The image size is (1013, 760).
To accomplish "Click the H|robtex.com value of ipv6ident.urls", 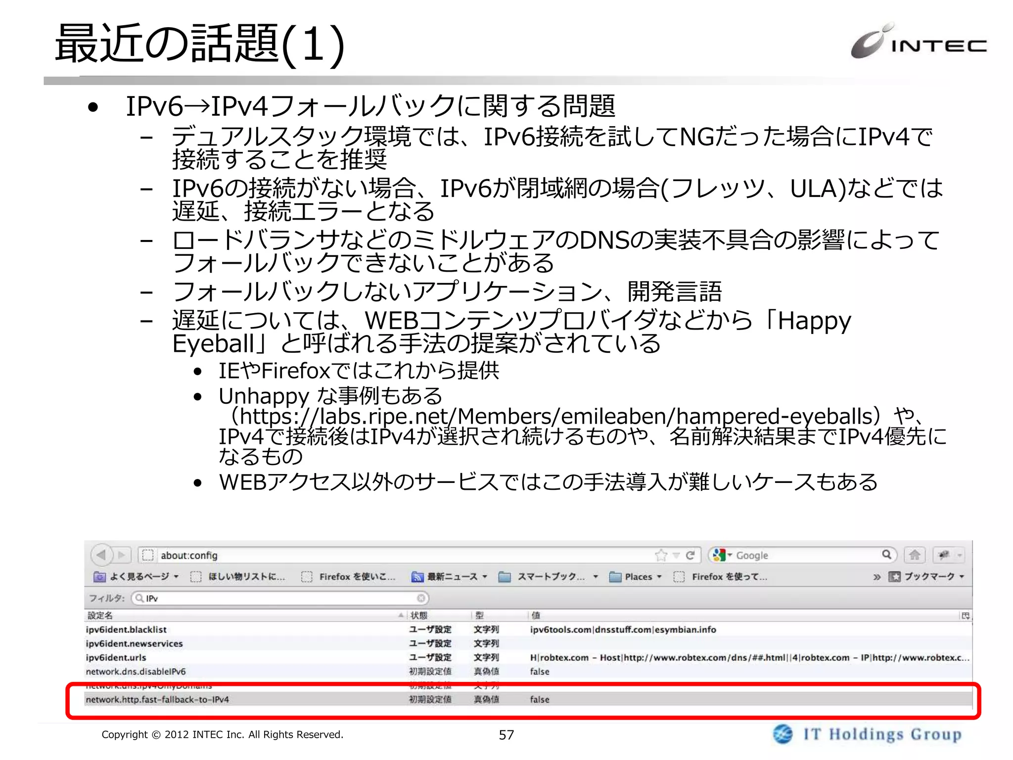I will tap(749, 658).
